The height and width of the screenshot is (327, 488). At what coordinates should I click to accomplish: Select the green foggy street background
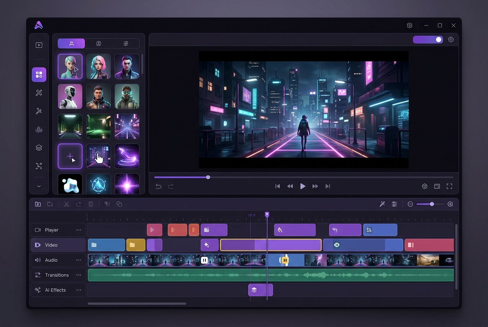[98, 126]
